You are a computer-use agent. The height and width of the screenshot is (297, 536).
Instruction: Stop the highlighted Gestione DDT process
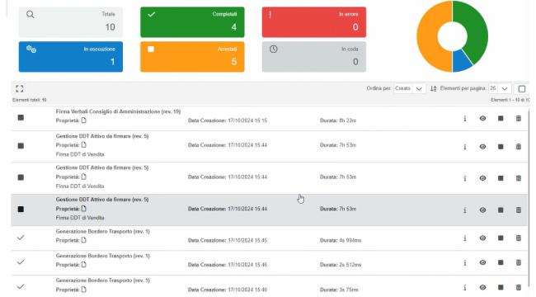click(501, 210)
